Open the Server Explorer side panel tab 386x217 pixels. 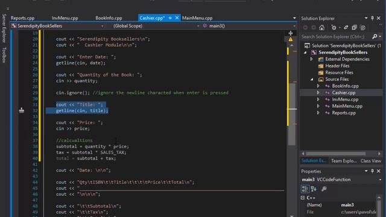click(4, 28)
